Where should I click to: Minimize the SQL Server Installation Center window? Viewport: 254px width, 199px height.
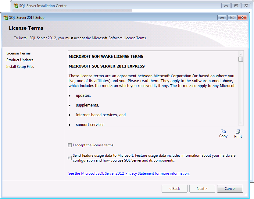226,6
